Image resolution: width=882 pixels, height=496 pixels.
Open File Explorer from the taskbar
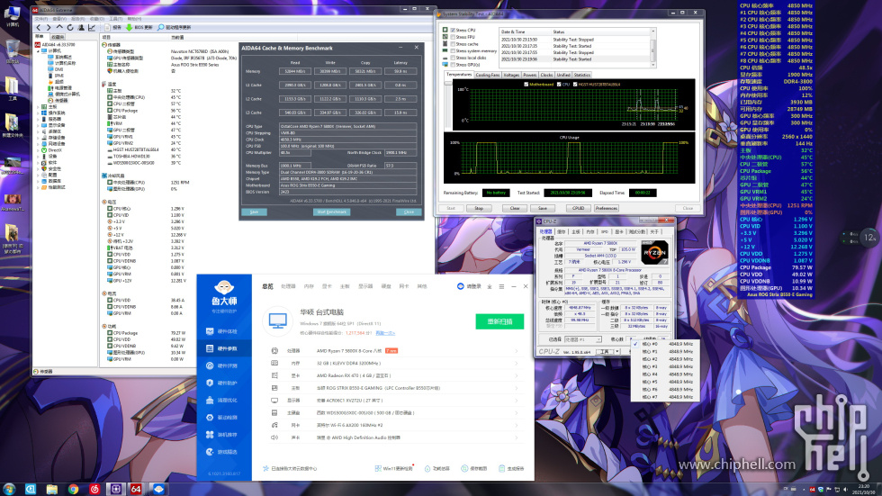(x=52, y=490)
